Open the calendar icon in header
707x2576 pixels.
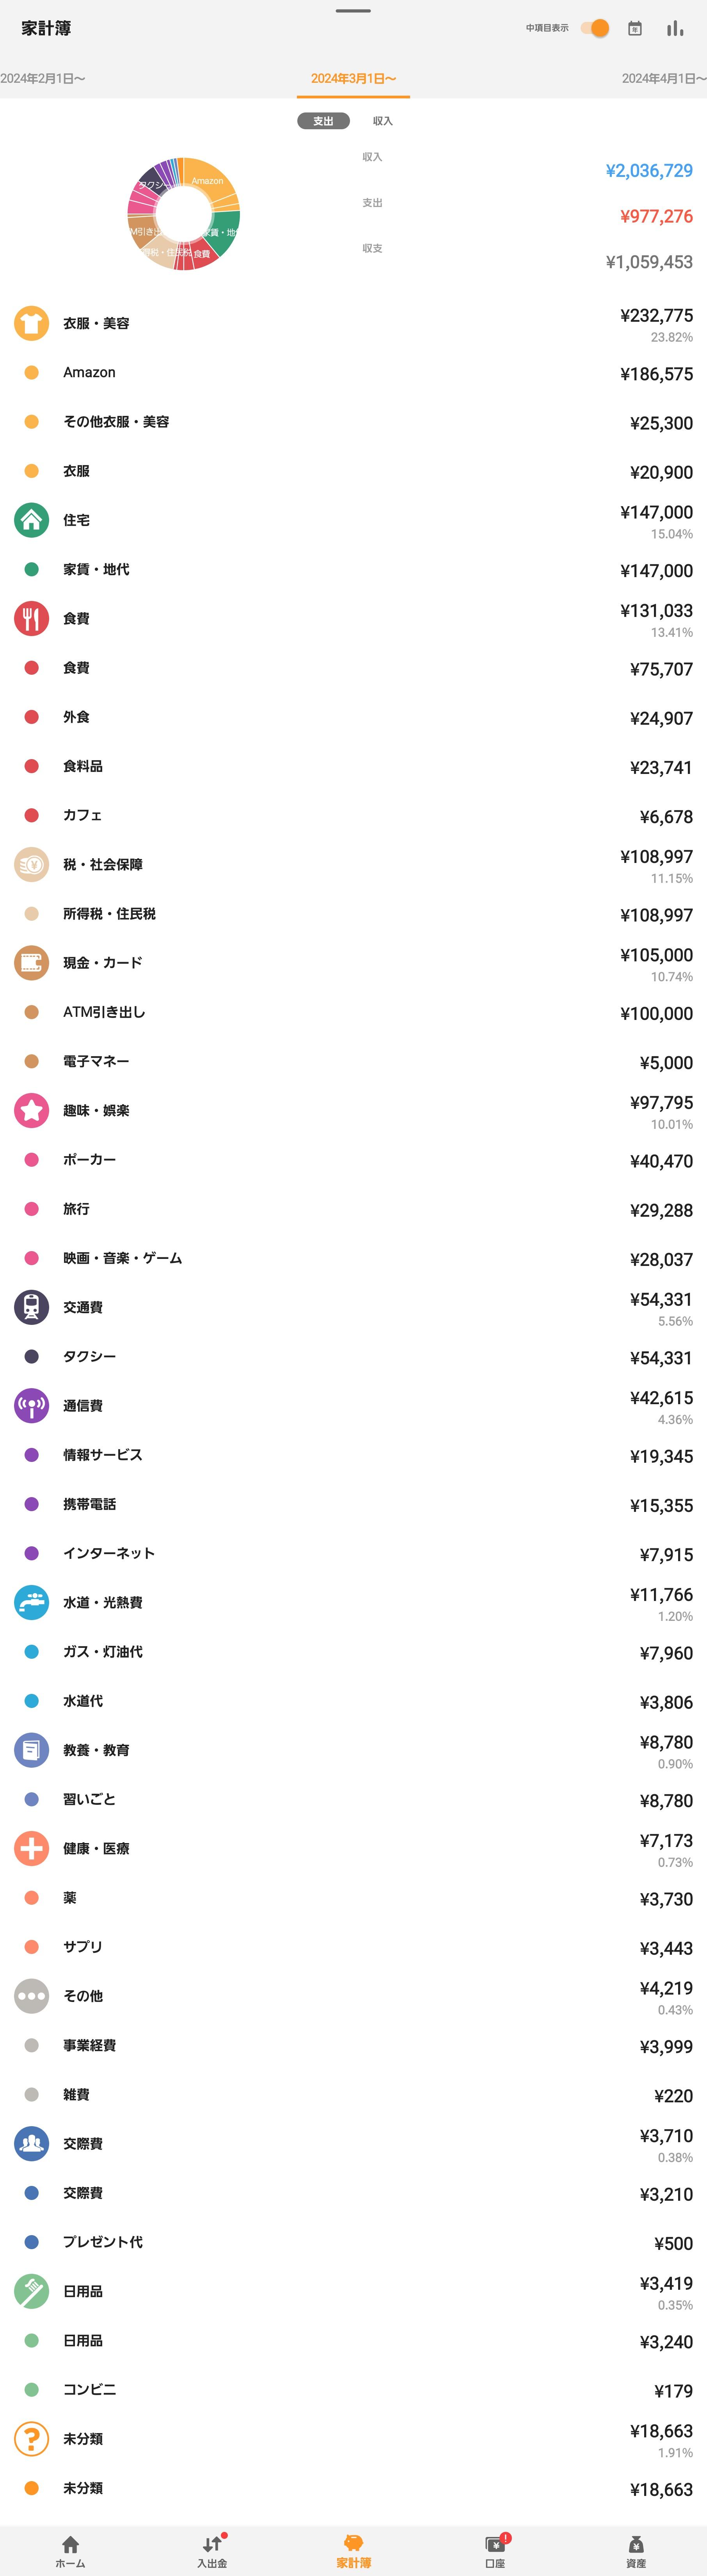(x=634, y=28)
